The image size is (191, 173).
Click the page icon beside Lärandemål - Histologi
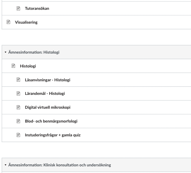pos(18,93)
